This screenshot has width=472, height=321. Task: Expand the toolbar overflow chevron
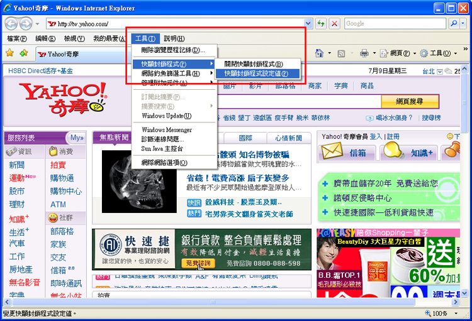[465, 49]
